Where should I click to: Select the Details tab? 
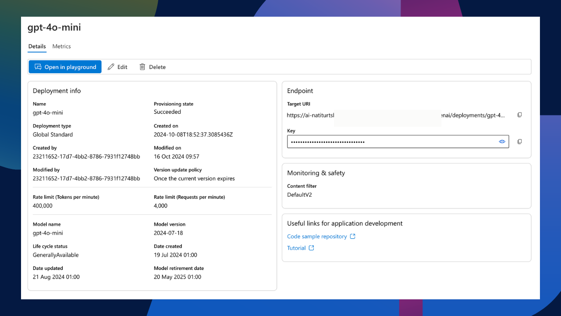37,46
